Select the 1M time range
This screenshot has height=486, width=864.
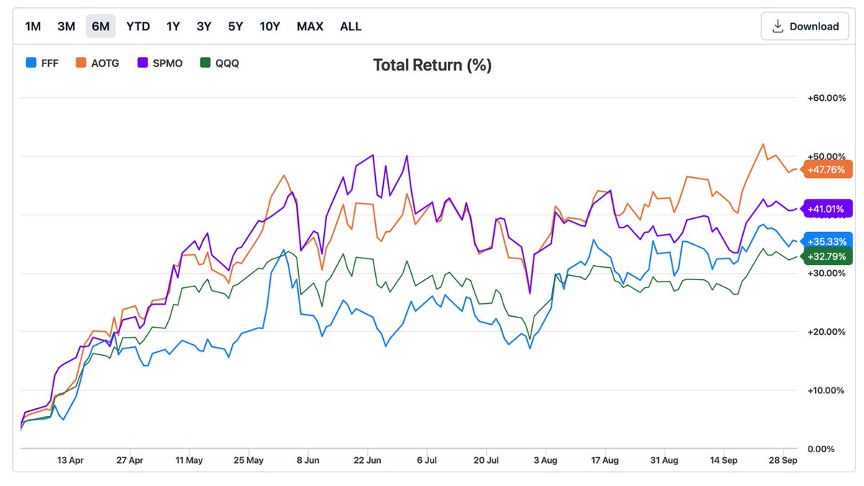tap(33, 27)
